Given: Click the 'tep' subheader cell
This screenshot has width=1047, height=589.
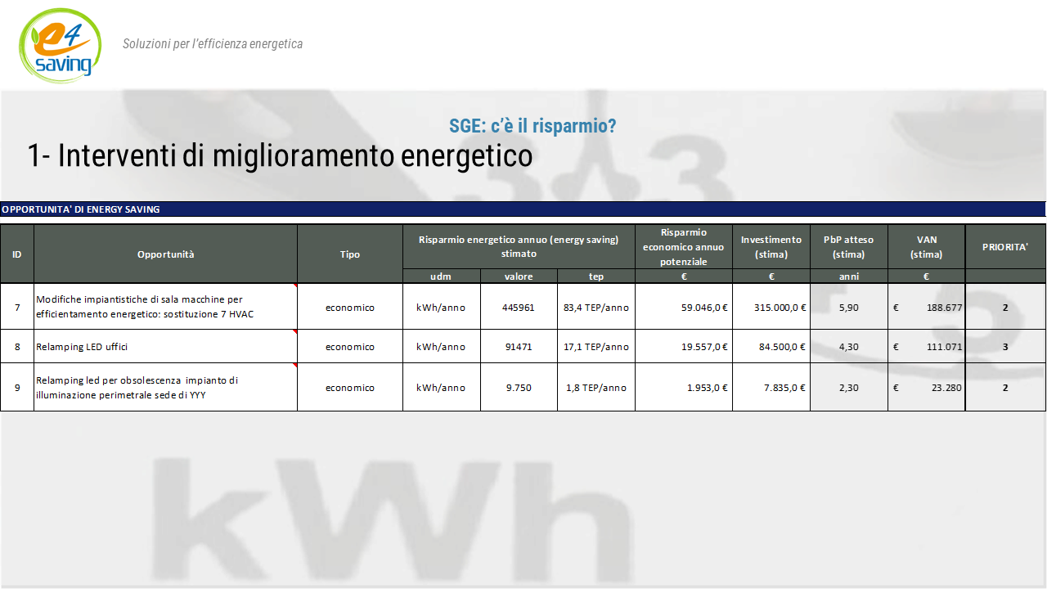Looking at the screenshot, I should tap(596, 277).
